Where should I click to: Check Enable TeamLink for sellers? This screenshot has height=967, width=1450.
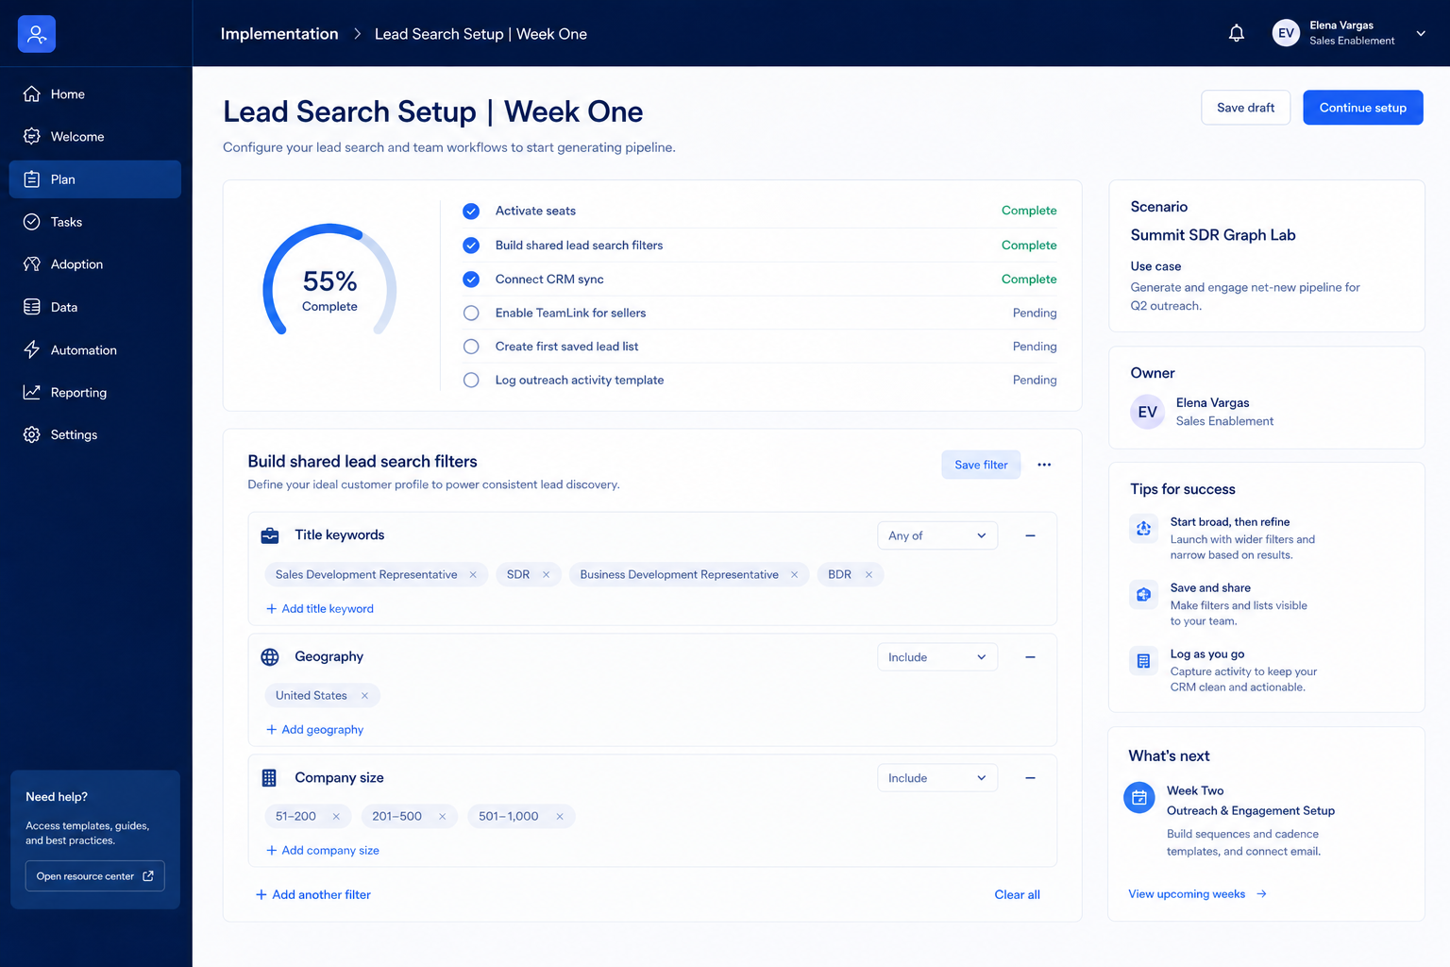point(471,313)
